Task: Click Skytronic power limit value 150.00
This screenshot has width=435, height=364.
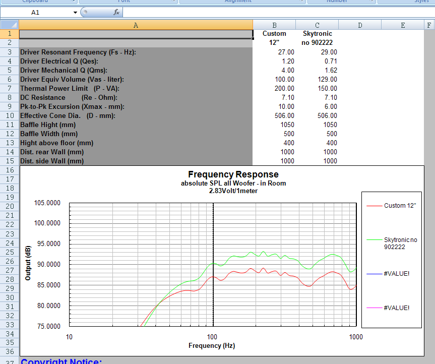Action: click(x=317, y=89)
